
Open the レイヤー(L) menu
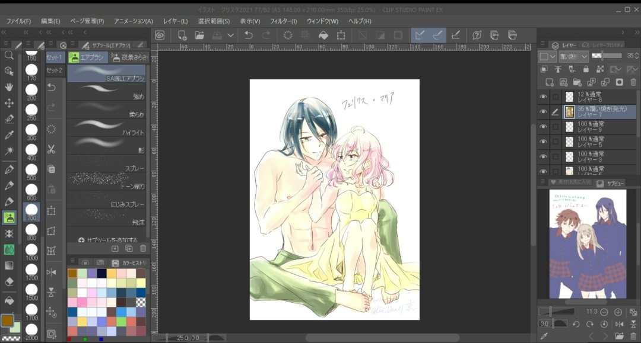coord(175,21)
